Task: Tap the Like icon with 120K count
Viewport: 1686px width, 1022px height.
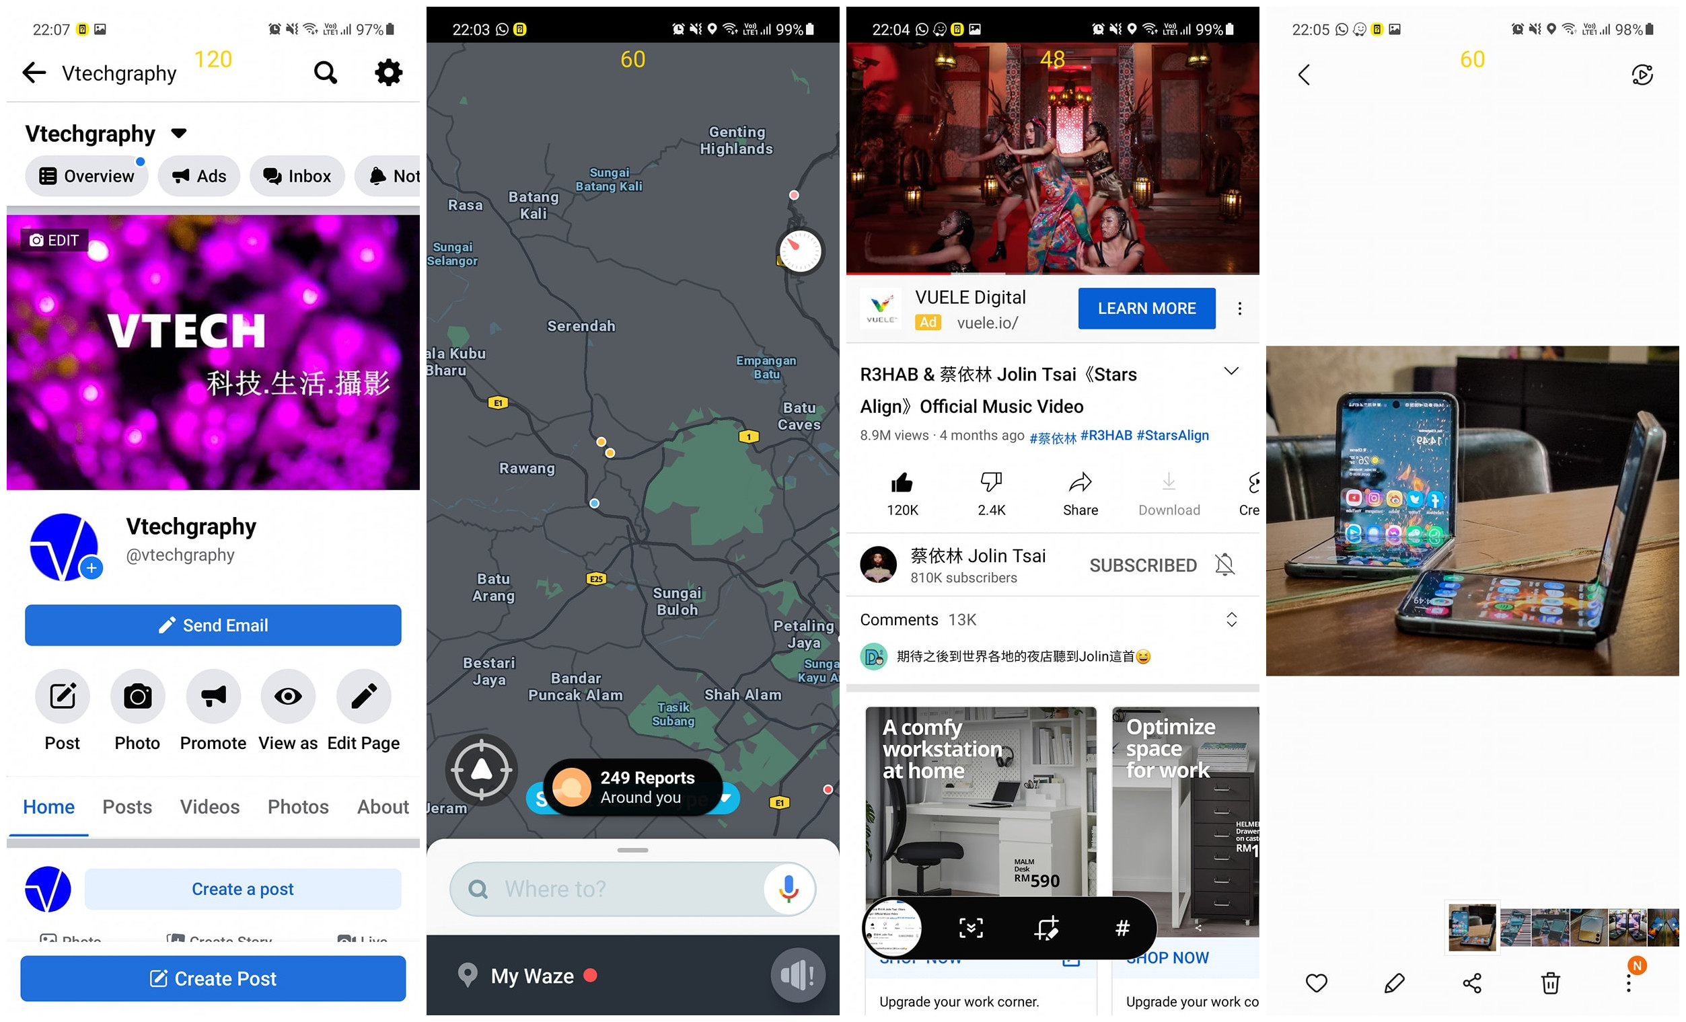Action: [900, 481]
